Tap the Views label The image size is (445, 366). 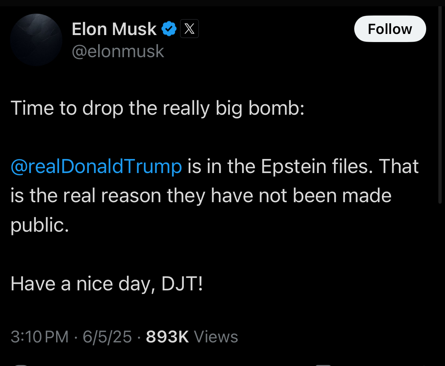[216, 336]
